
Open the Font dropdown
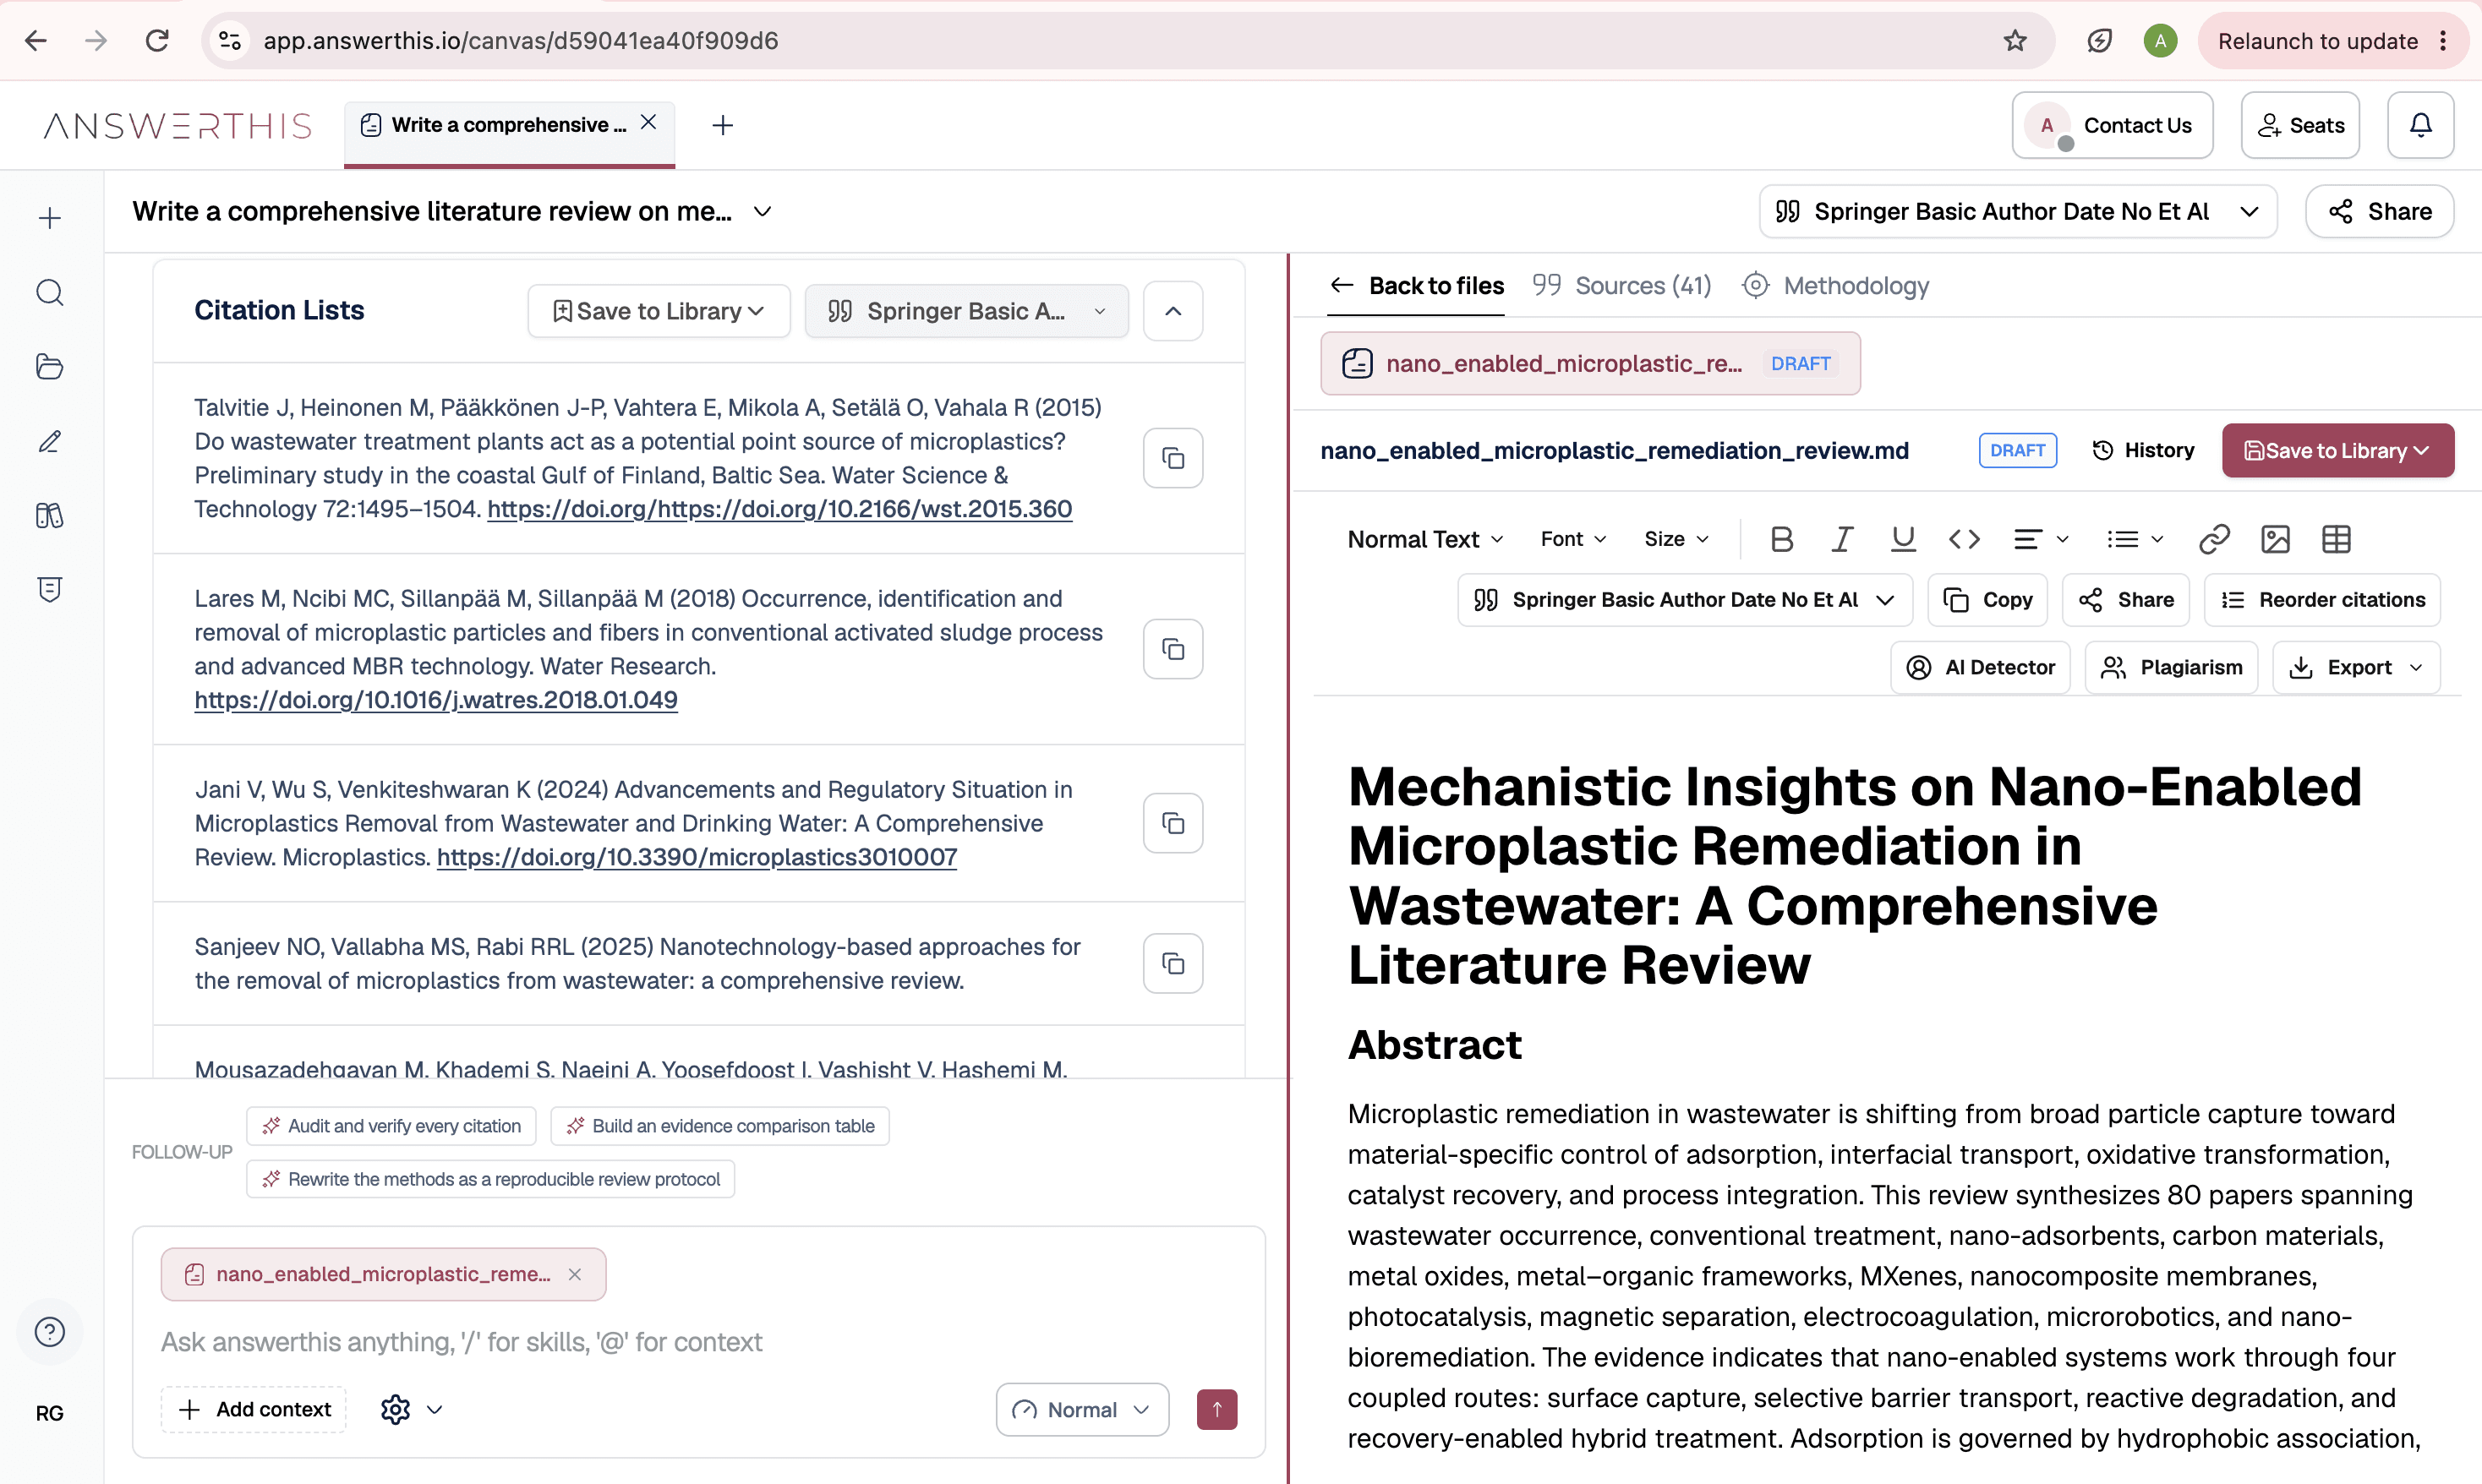tap(1573, 539)
